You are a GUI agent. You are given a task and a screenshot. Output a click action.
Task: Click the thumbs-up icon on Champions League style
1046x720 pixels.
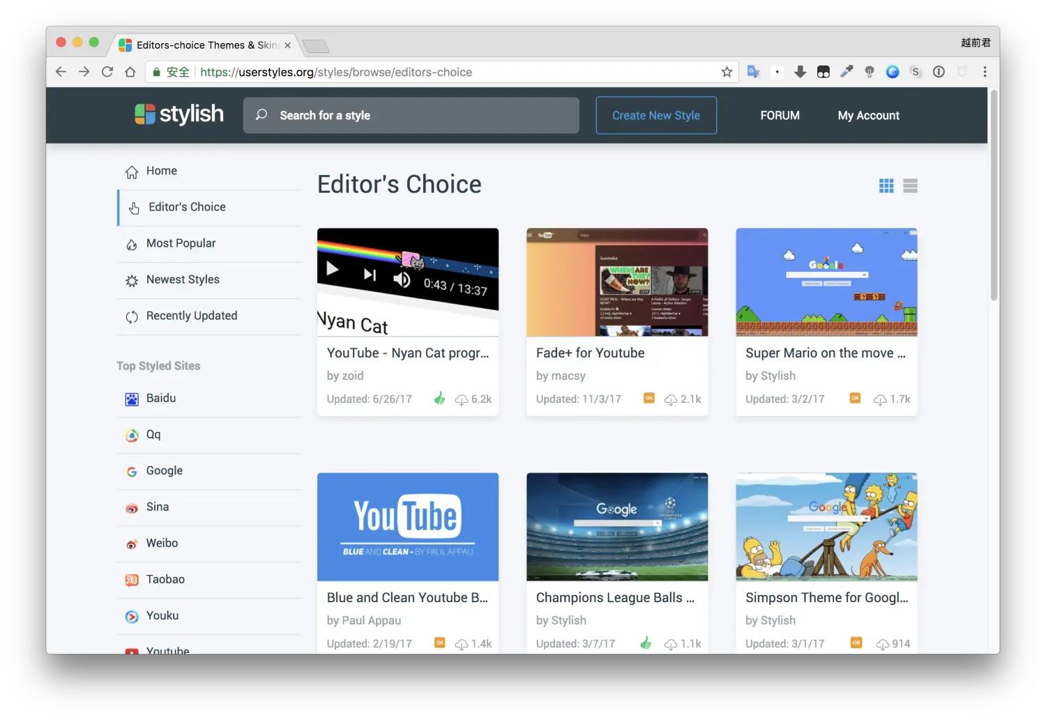(646, 643)
